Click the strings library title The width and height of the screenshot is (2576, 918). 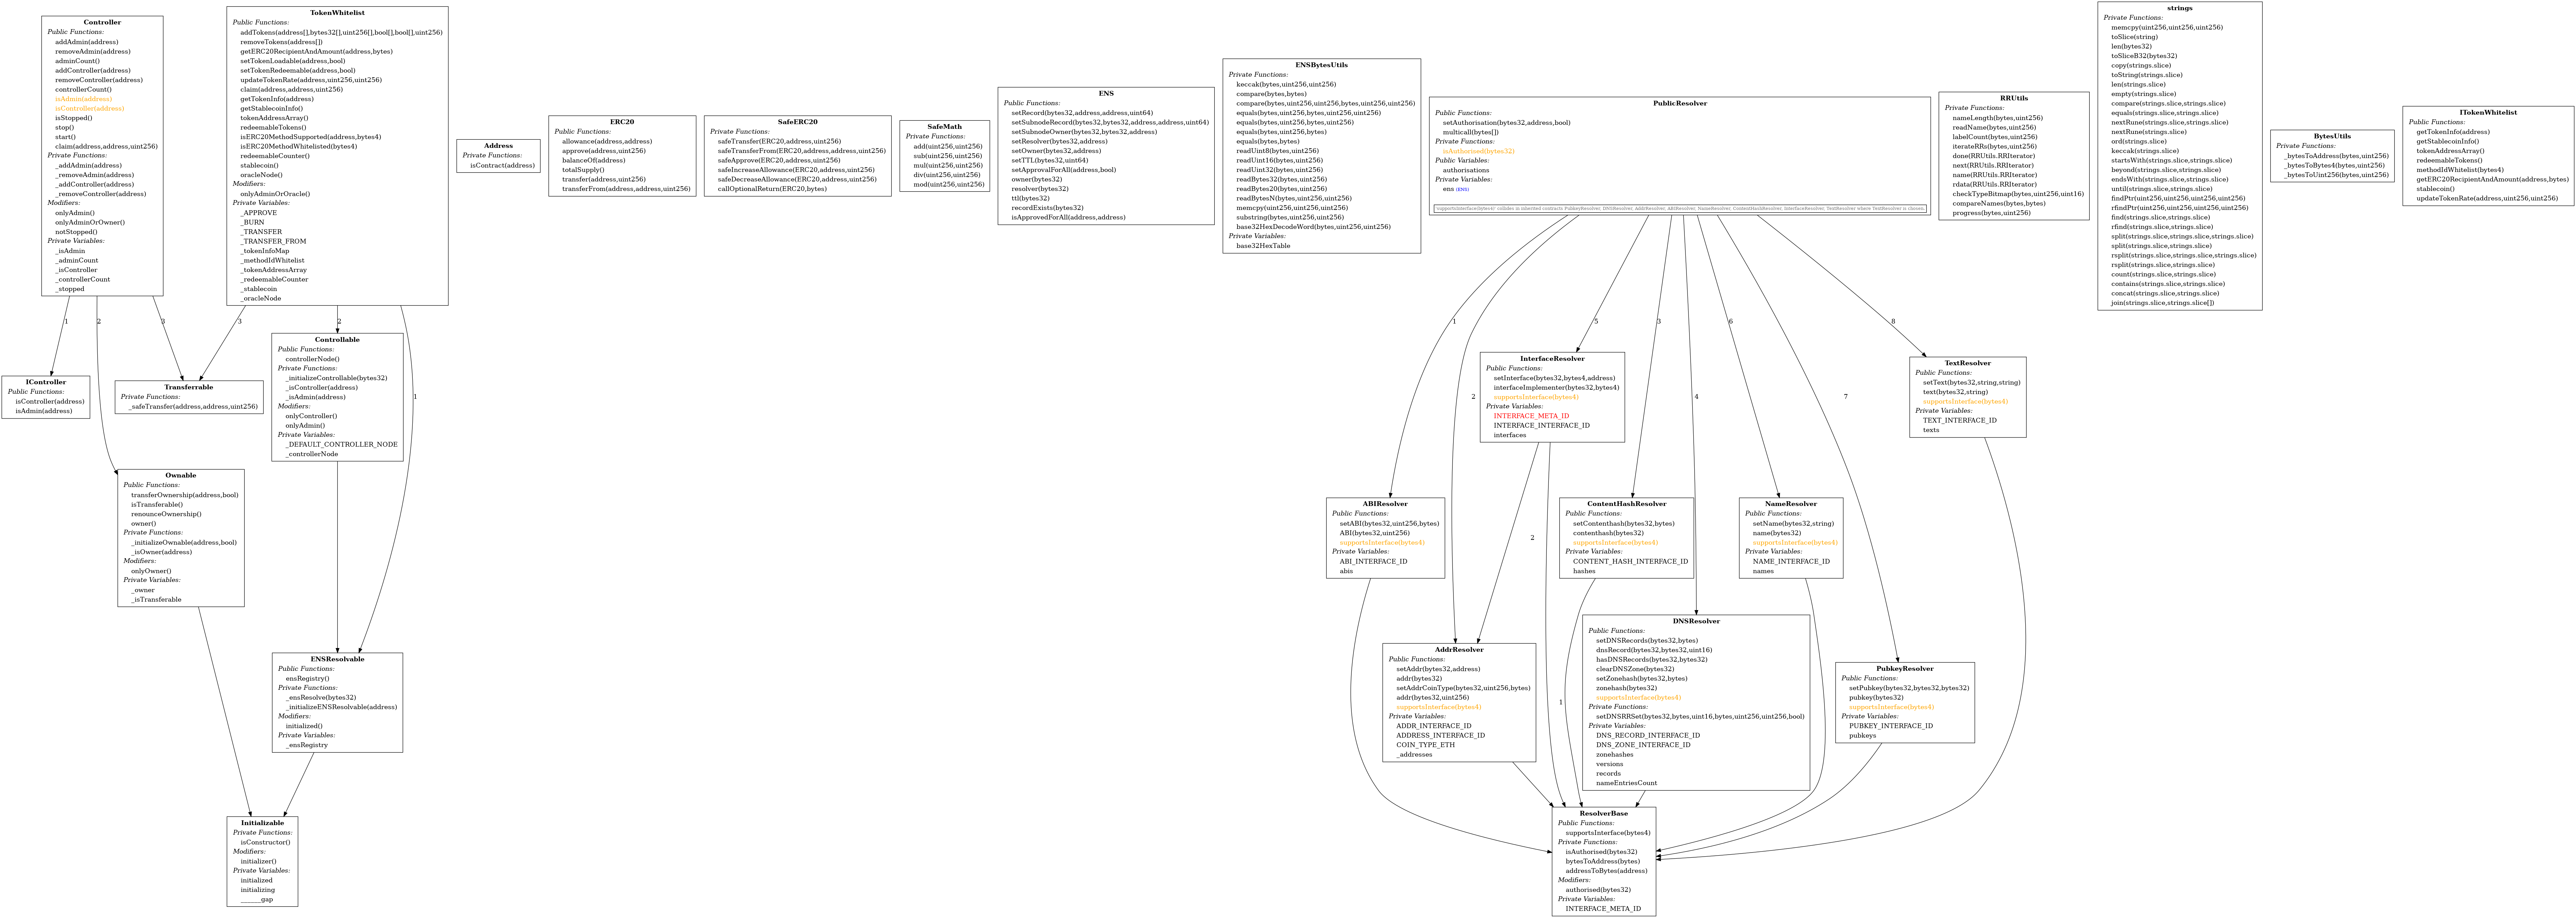coord(2180,8)
